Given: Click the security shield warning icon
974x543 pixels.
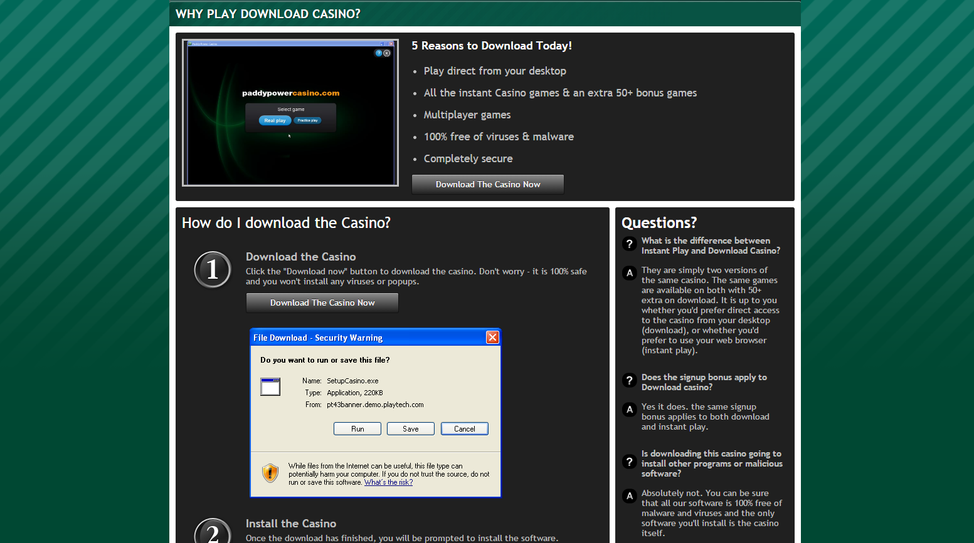Looking at the screenshot, I should (270, 473).
